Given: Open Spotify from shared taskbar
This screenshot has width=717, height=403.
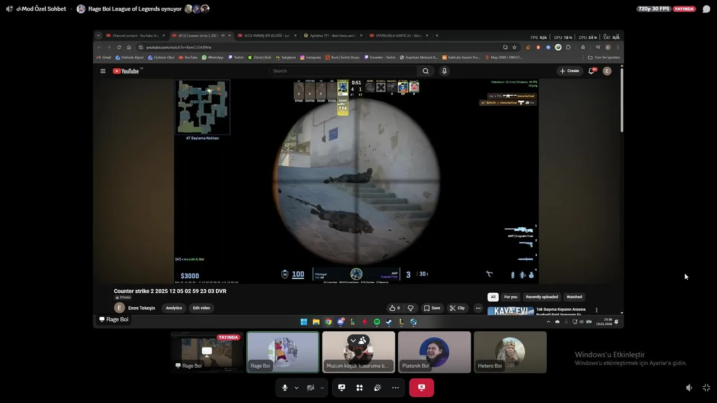Looking at the screenshot, I should 376,322.
